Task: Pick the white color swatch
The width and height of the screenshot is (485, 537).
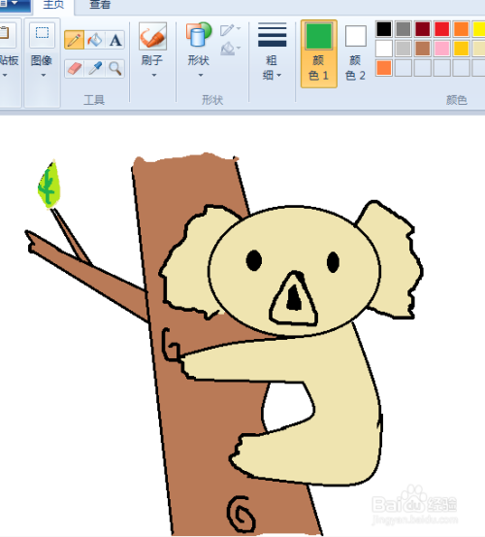Action: 384,49
